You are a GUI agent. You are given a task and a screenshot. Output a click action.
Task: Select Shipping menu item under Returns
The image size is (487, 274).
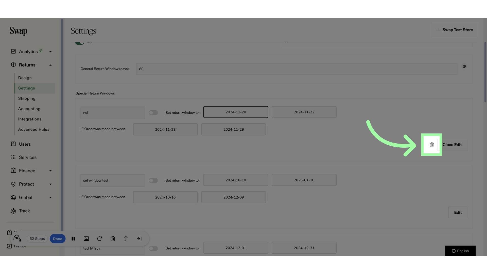[27, 98]
